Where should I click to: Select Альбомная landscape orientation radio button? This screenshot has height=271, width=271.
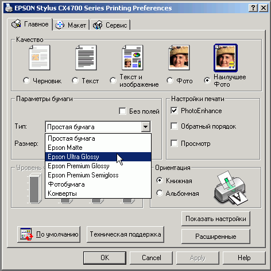click(160, 193)
